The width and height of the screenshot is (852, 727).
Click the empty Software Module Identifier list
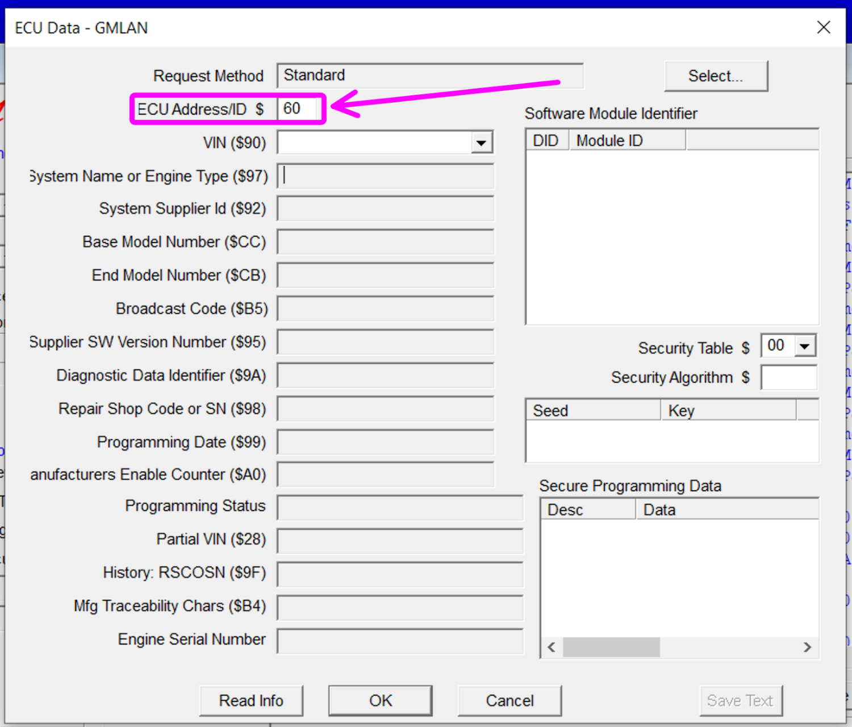673,237
